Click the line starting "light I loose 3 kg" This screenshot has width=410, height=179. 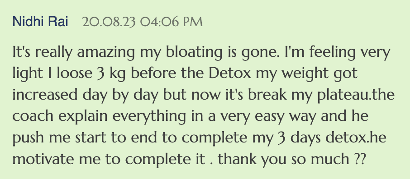(185, 74)
